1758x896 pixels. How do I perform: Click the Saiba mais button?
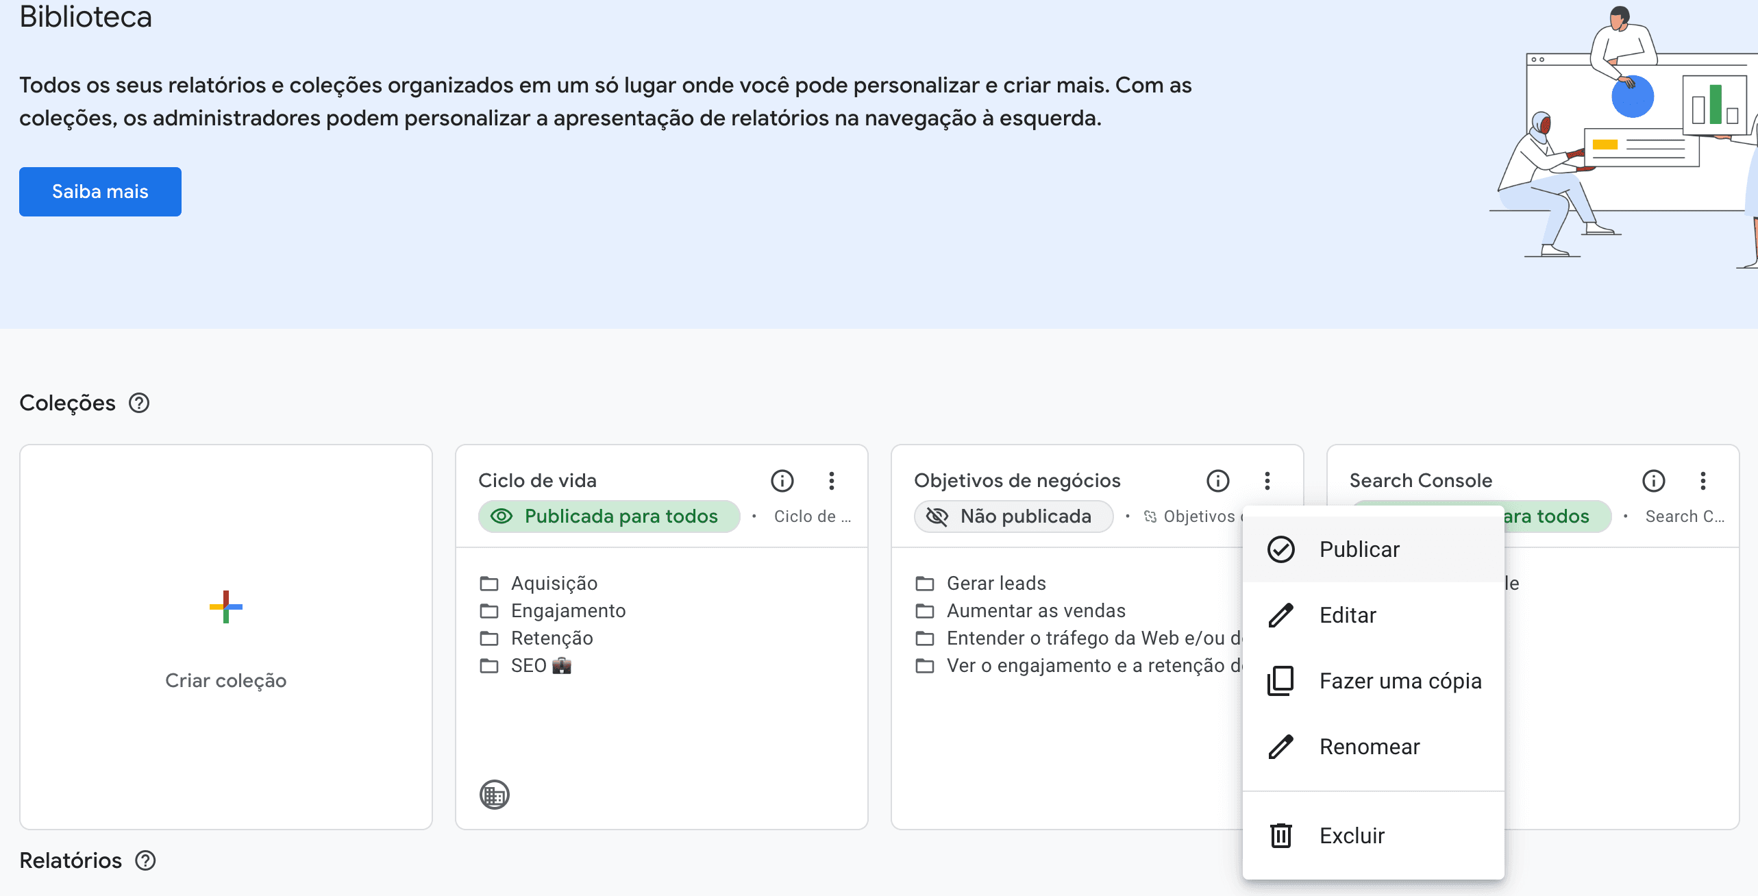point(100,192)
